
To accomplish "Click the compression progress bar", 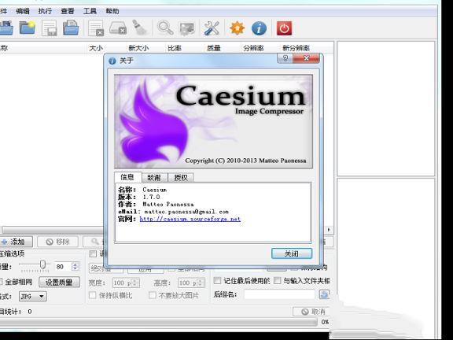I will coord(158,322).
